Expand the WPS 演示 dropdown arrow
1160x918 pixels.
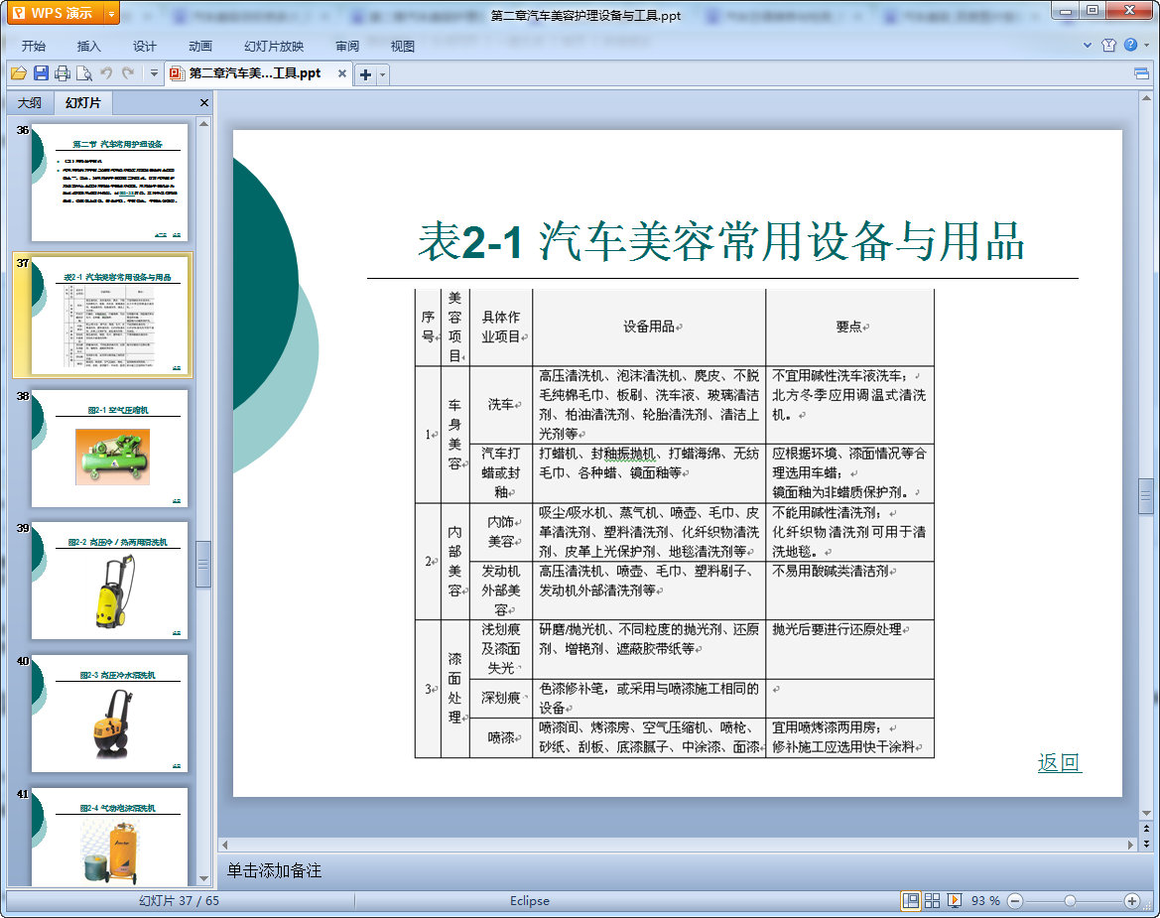click(x=112, y=13)
